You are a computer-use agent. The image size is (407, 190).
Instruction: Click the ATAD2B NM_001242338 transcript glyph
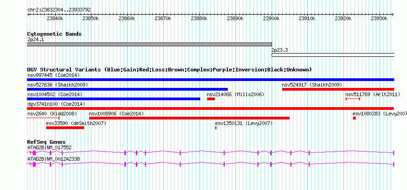point(211,164)
